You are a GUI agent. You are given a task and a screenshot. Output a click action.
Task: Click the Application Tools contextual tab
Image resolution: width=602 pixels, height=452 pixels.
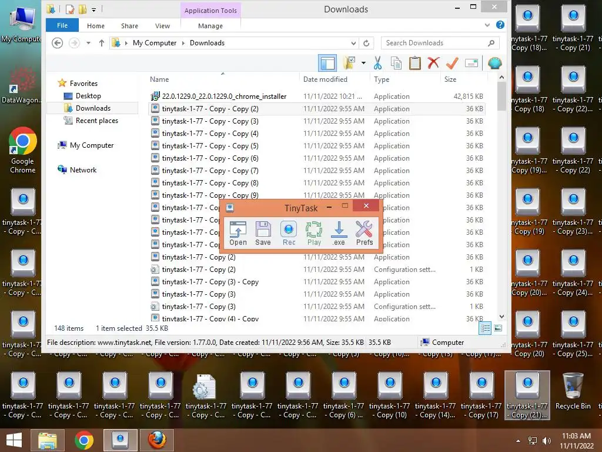point(210,11)
